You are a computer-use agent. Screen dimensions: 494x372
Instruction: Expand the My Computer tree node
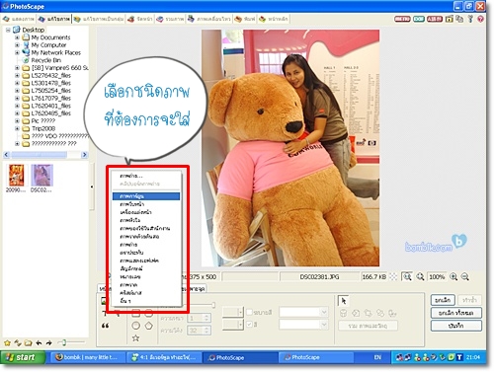coord(17,45)
